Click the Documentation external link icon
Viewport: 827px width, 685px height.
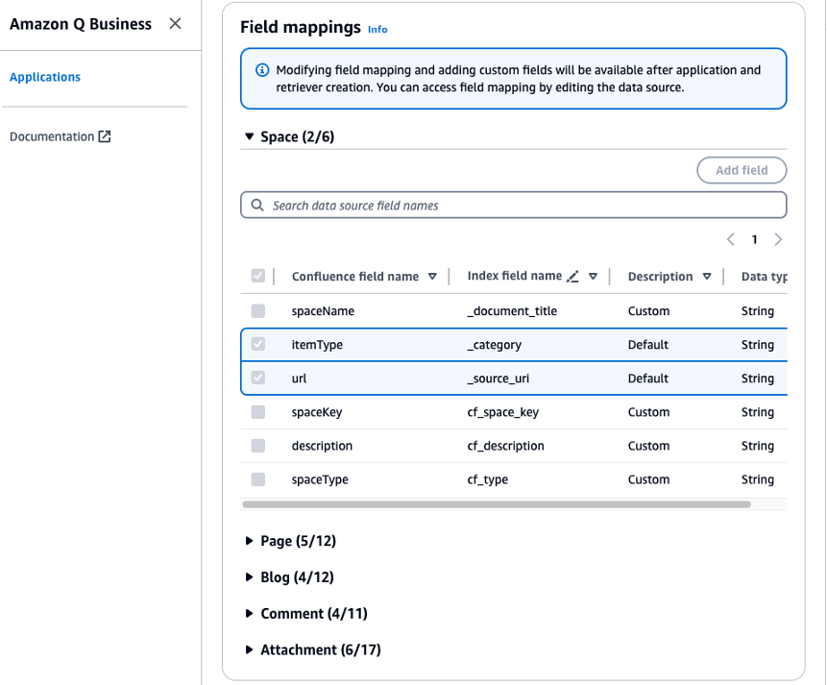105,136
